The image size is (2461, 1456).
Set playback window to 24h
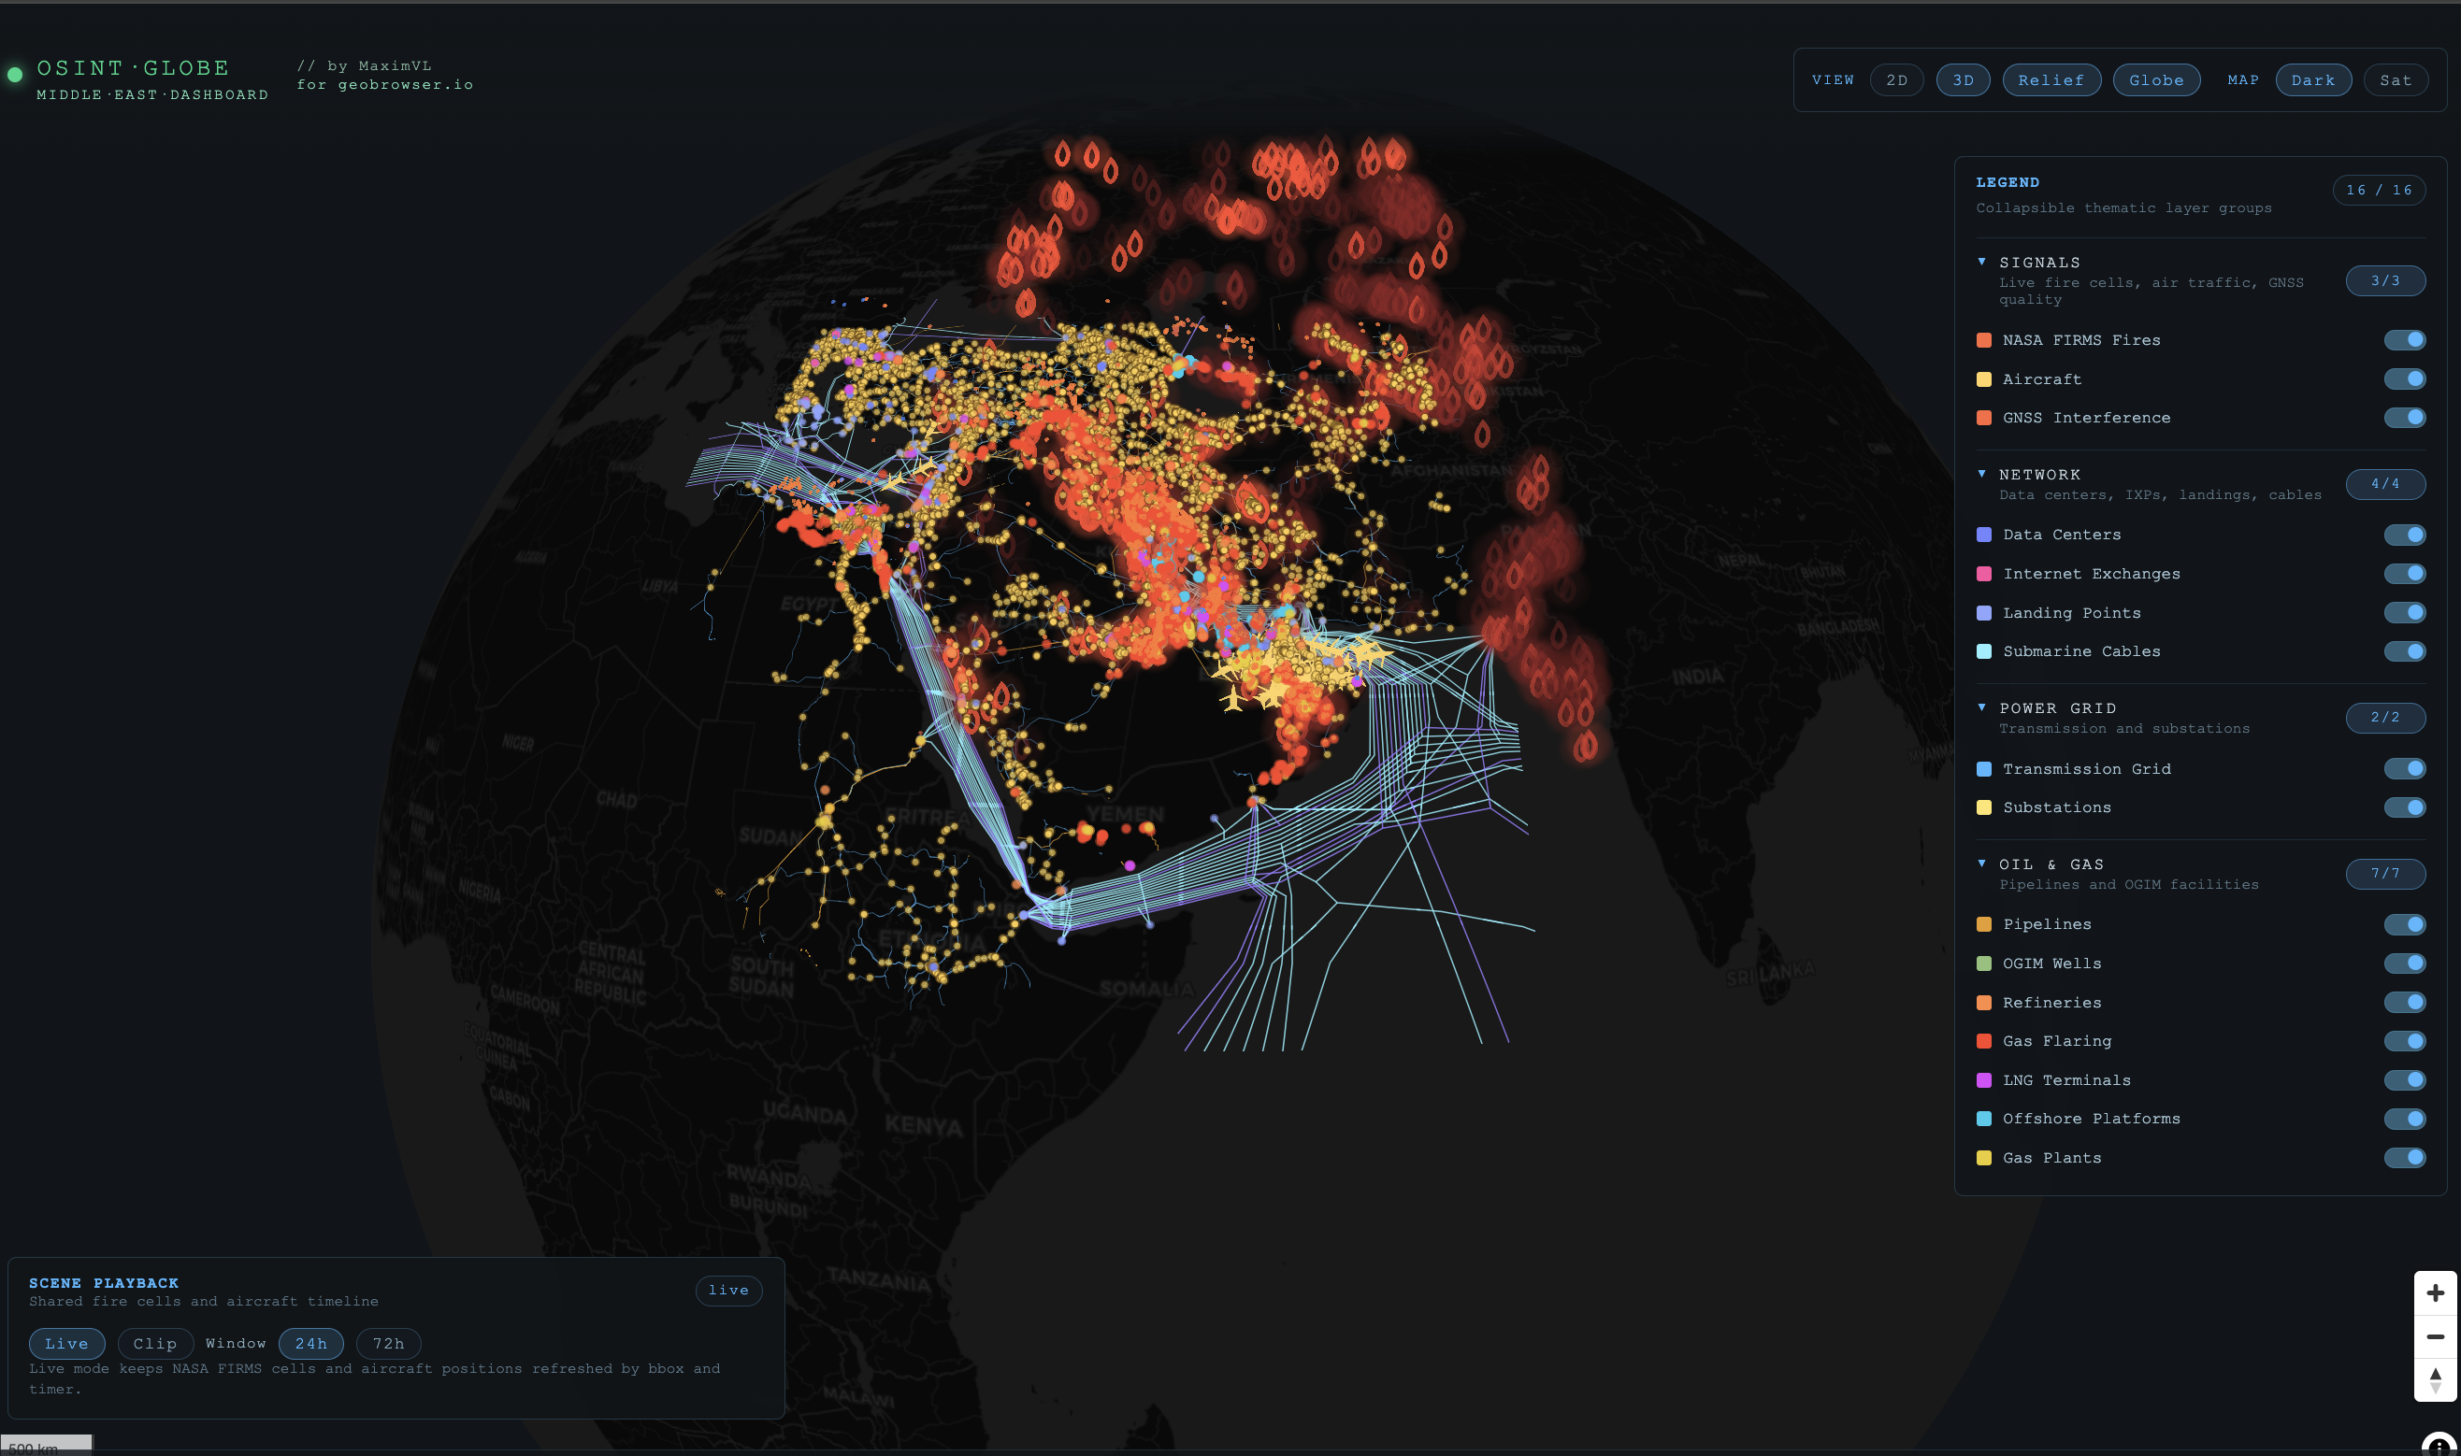[311, 1343]
